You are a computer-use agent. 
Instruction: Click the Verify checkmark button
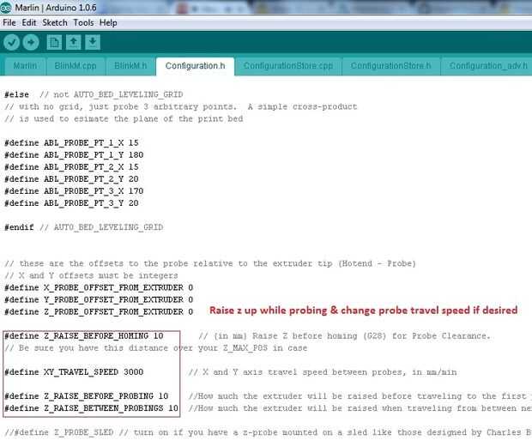click(x=11, y=42)
